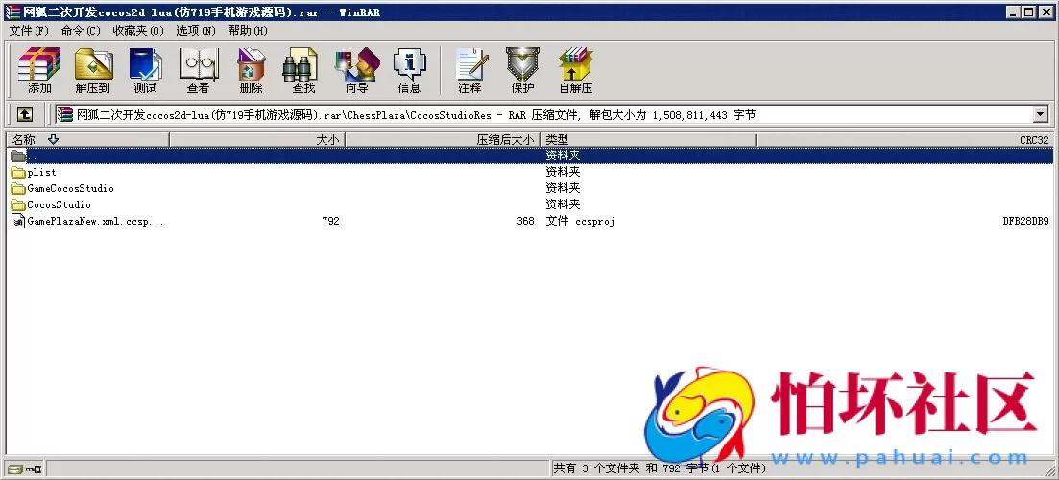This screenshot has height=480, width=1059.
Task: Open the 文件(F) menu
Action: [x=29, y=31]
